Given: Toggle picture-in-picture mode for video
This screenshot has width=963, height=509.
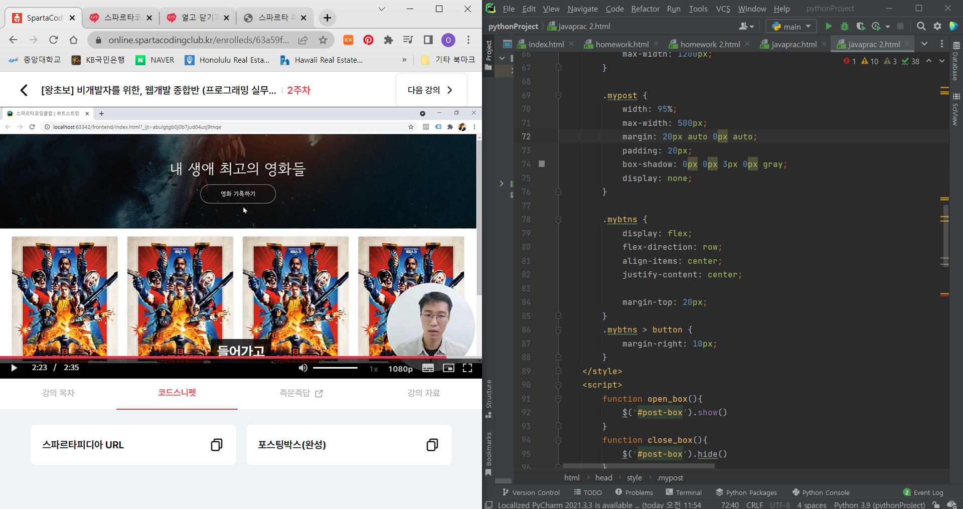Looking at the screenshot, I should click(448, 368).
